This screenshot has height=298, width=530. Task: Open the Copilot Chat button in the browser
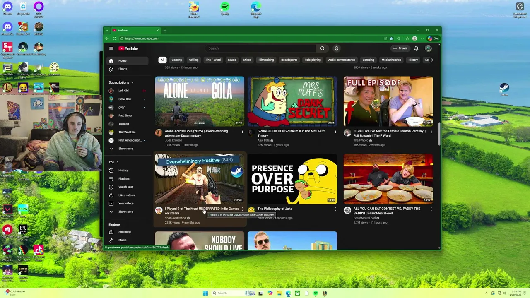[433, 38]
